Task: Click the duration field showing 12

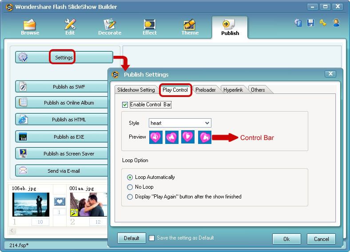Action: pyautogui.click(x=98, y=222)
